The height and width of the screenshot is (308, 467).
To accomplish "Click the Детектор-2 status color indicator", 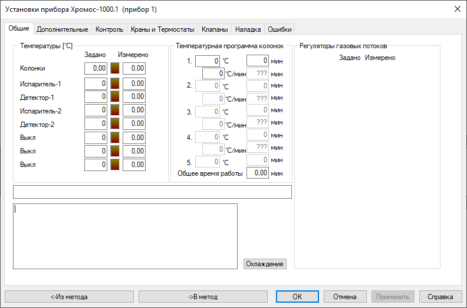I will 115,124.
